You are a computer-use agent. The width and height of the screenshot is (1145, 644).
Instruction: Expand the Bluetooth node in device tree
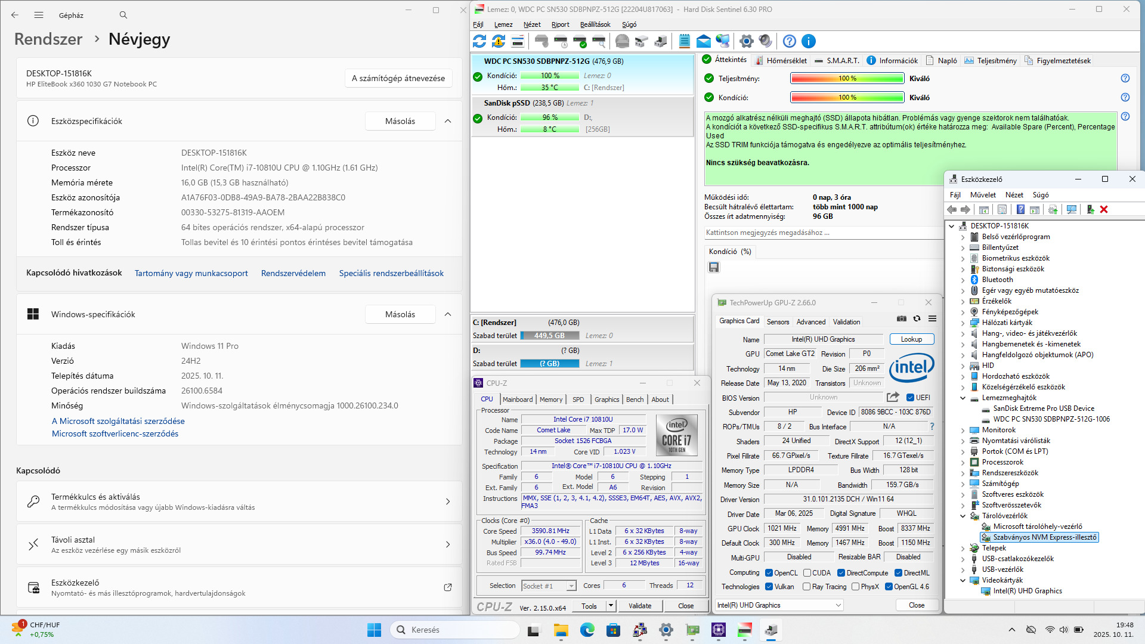click(x=963, y=280)
